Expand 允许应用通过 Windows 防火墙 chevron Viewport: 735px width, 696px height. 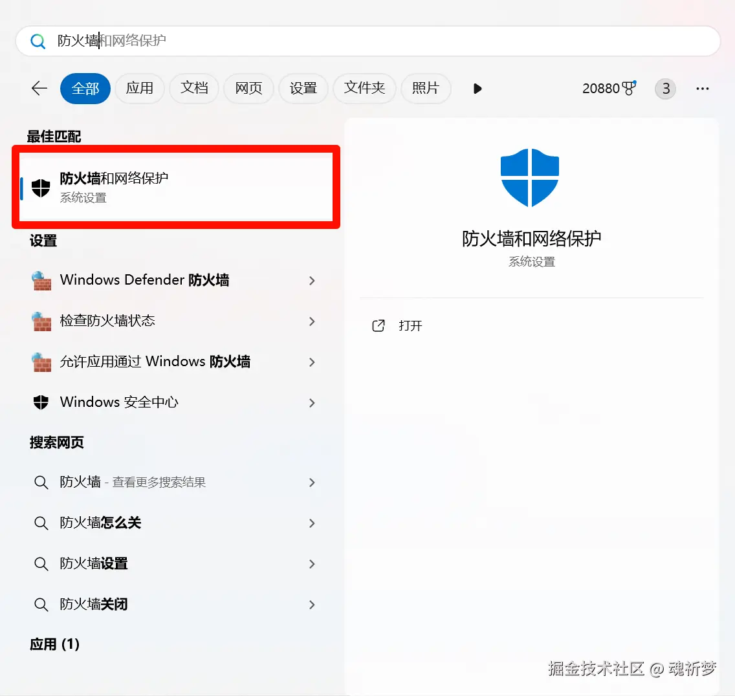tap(312, 362)
